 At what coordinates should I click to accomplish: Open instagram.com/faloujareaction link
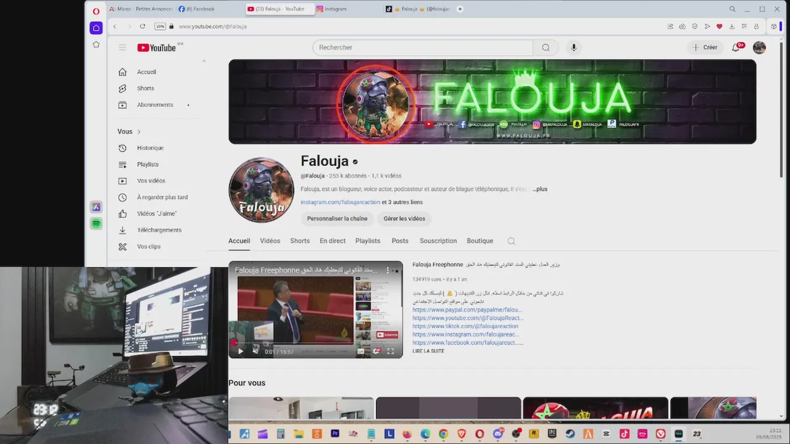[x=340, y=202]
